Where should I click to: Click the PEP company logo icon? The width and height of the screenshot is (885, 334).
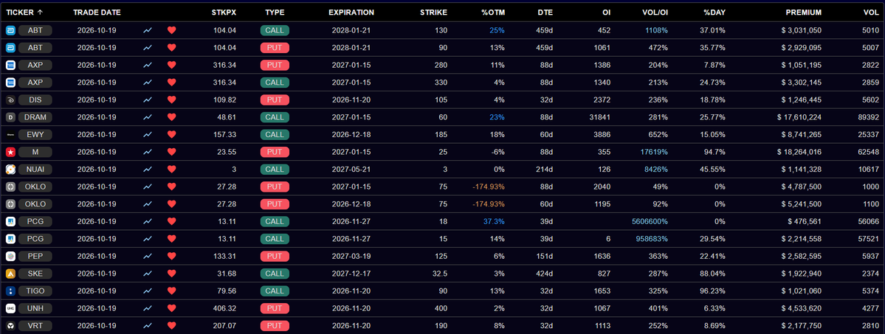[x=10, y=256]
